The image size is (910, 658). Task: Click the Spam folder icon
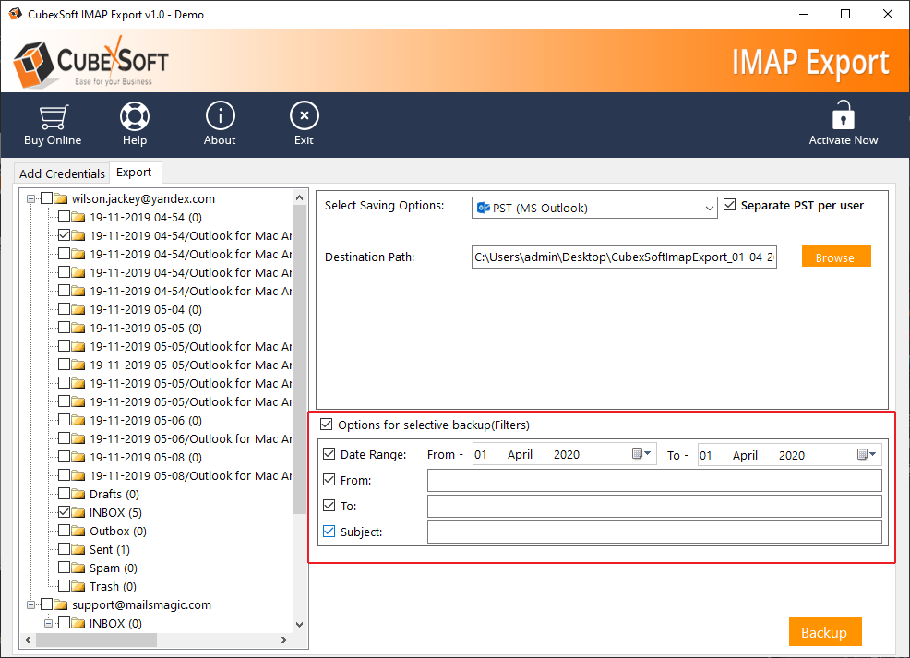(x=78, y=568)
